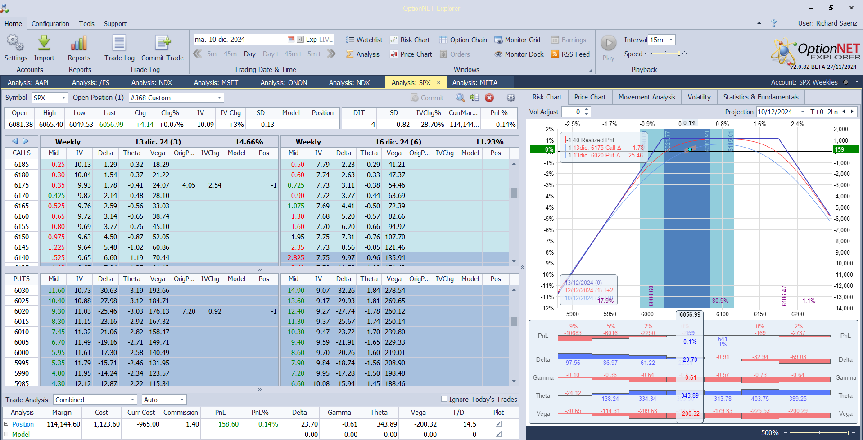This screenshot has width=863, height=440.
Task: Switch to the Support ribbon tab
Action: point(115,24)
